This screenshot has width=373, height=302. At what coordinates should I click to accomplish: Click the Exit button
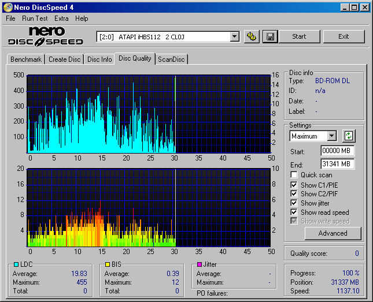click(x=344, y=36)
